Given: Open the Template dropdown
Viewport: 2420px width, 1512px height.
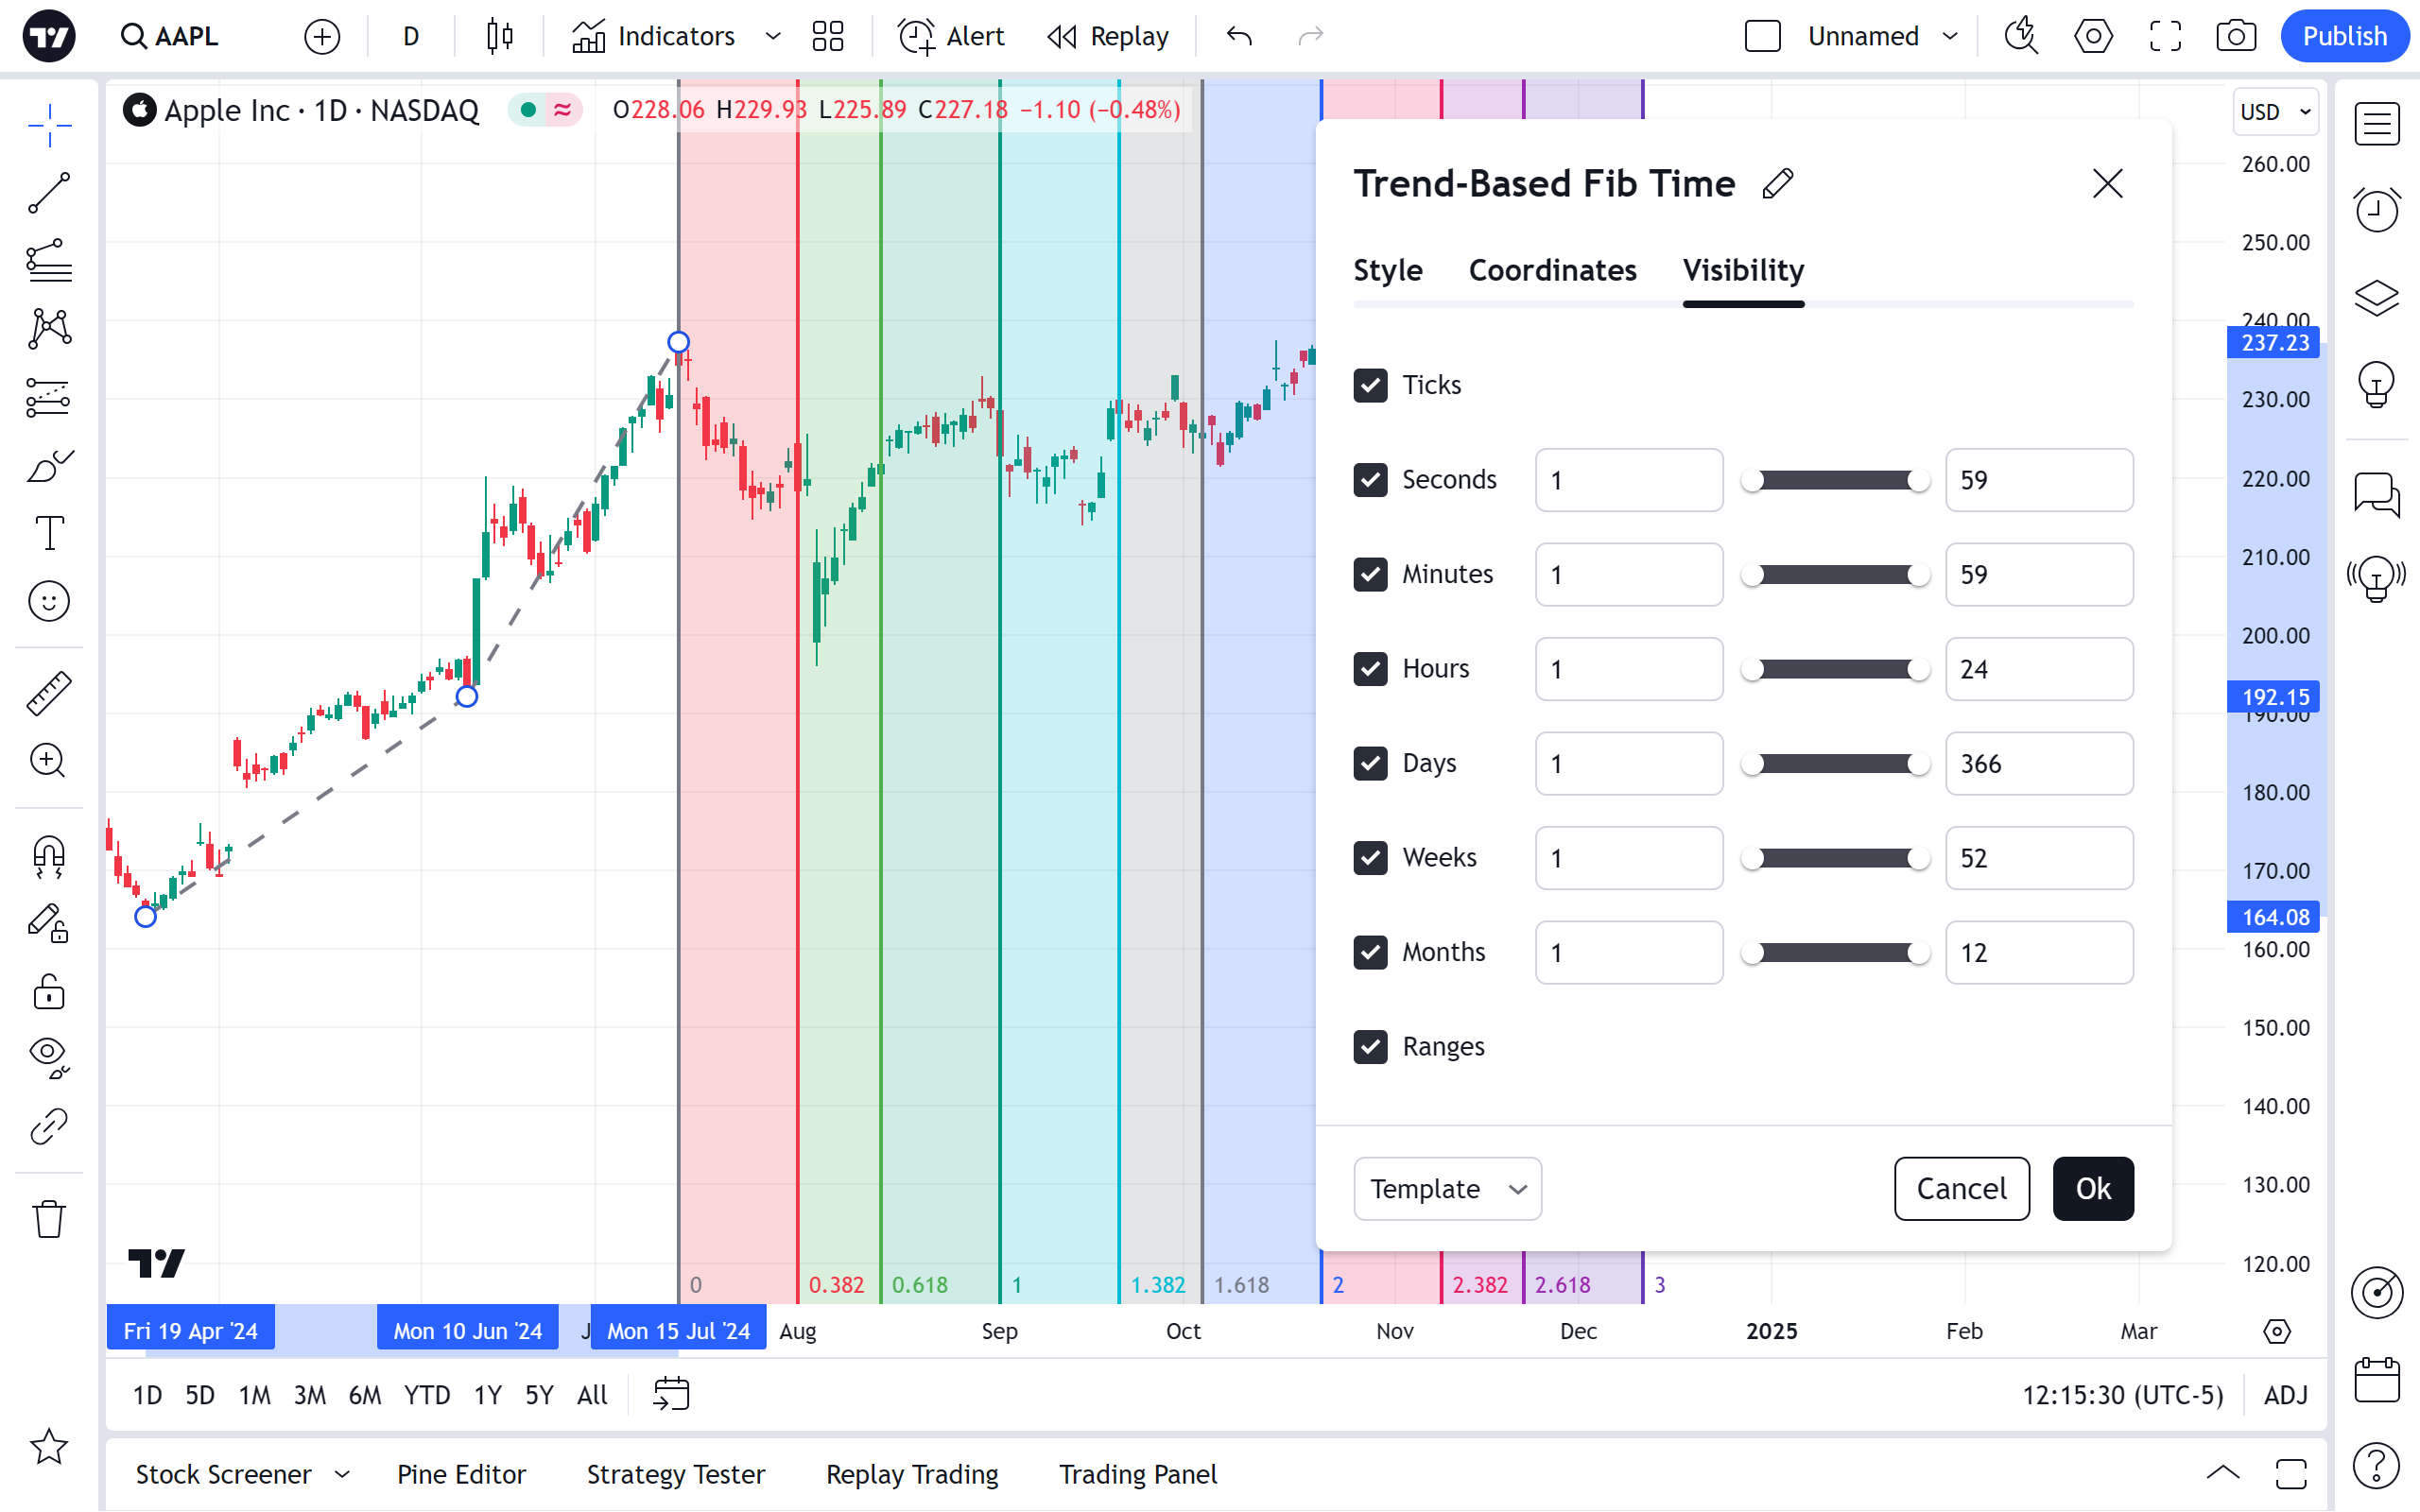Looking at the screenshot, I should [x=1446, y=1189].
